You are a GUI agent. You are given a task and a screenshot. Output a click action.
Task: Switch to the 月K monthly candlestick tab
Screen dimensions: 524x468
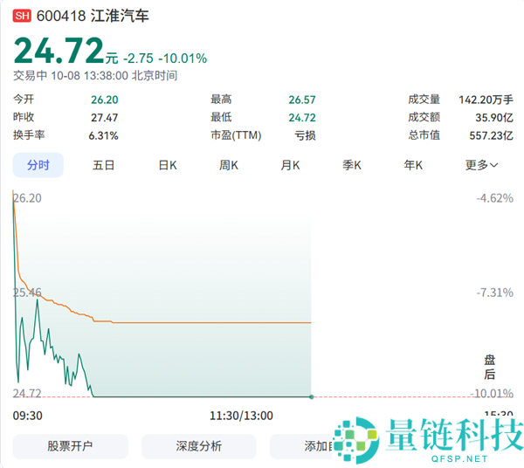290,165
